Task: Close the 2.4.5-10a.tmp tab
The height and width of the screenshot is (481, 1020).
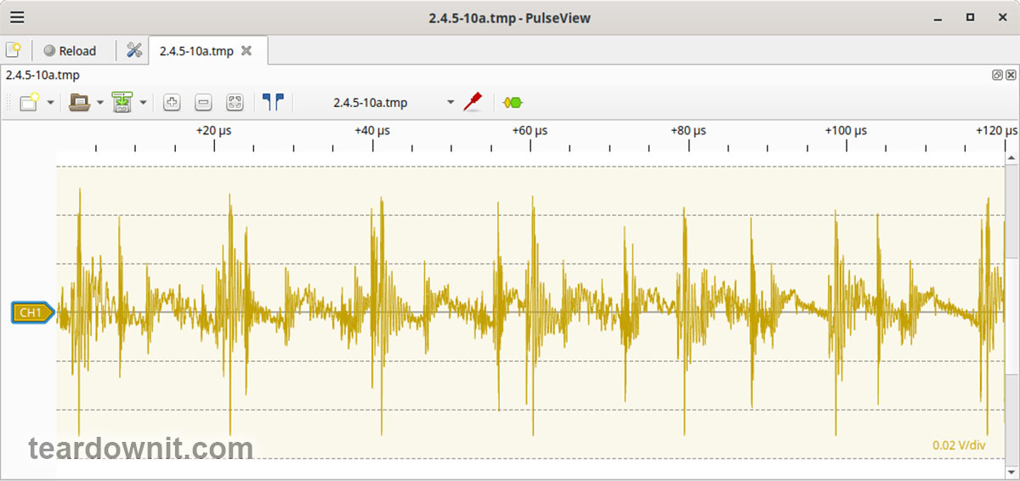Action: coord(246,51)
